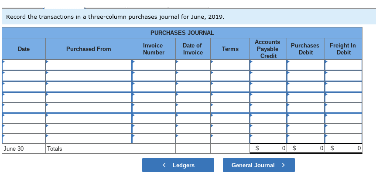Click the Totals label cell
Image resolution: width=376 pixels, height=179 pixels.
[89, 149]
